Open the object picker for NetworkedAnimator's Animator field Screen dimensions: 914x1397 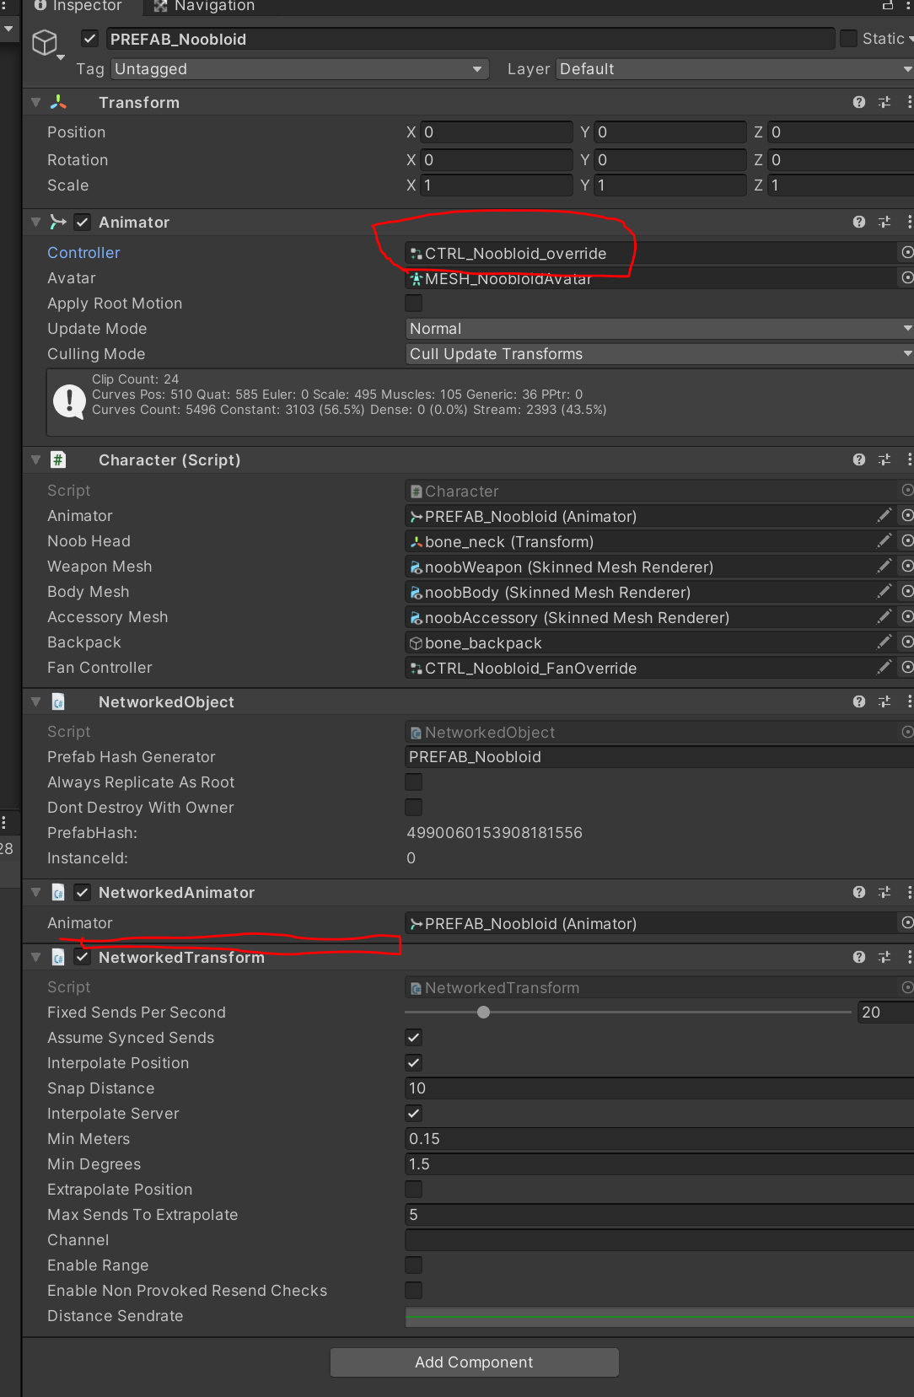point(907,922)
